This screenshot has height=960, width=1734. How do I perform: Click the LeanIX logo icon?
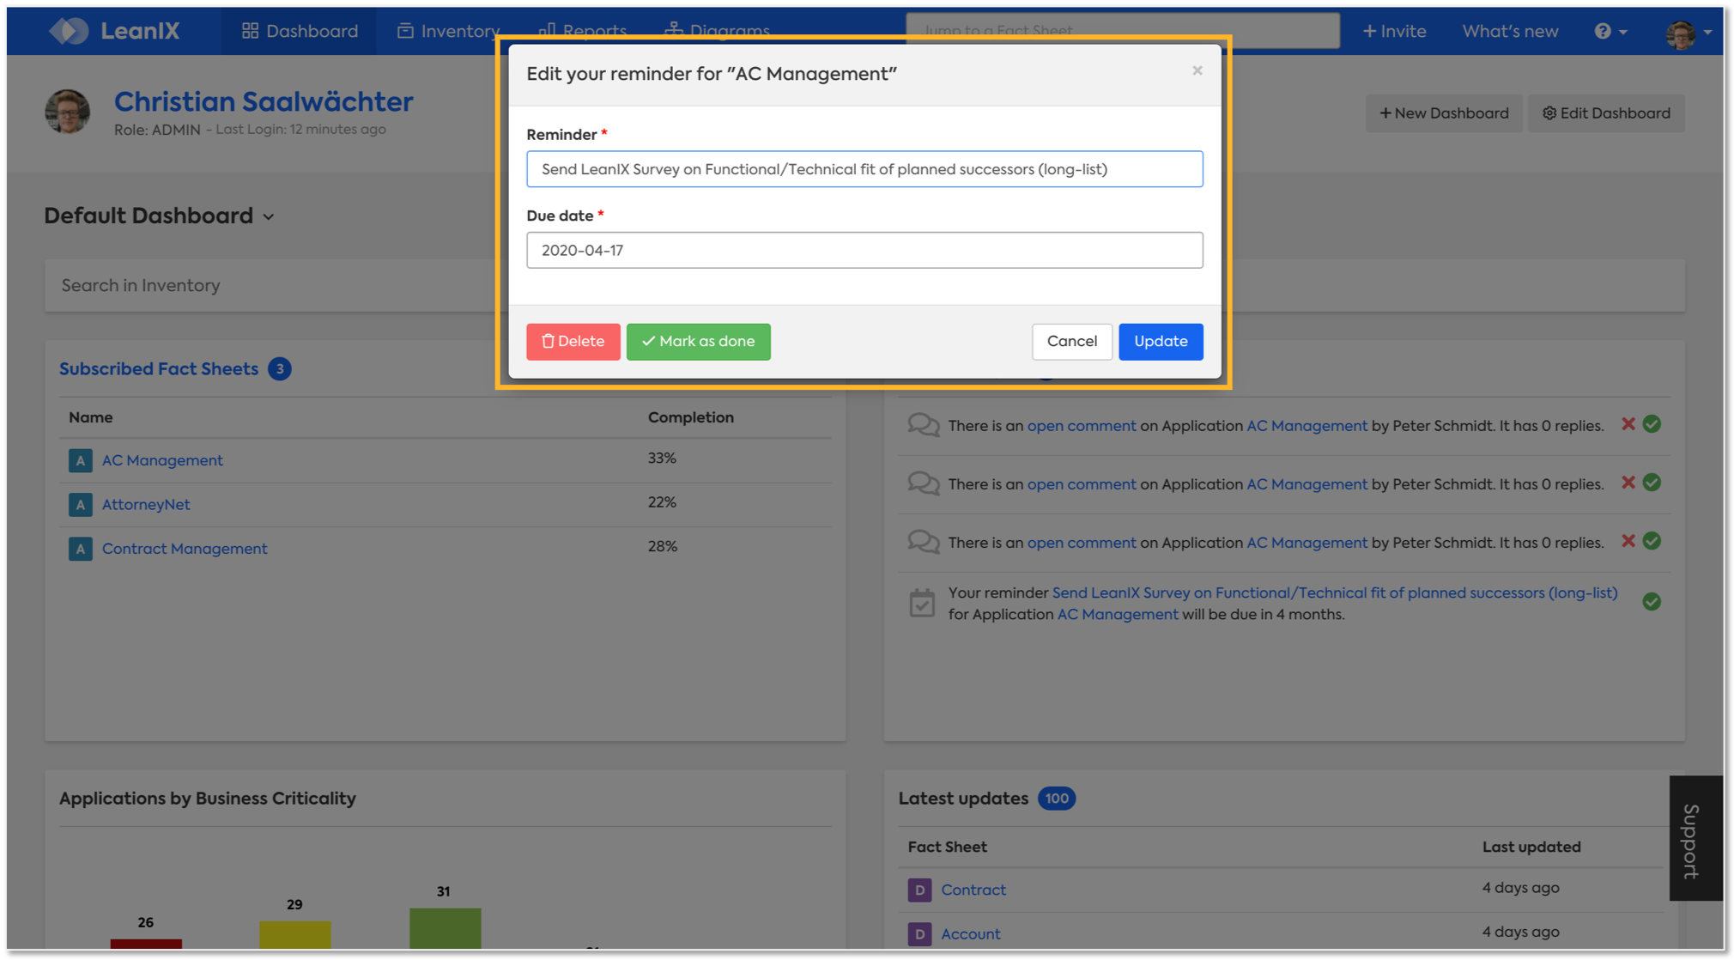pyautogui.click(x=69, y=31)
